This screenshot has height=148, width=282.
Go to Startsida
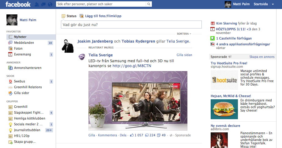pos(261,4)
